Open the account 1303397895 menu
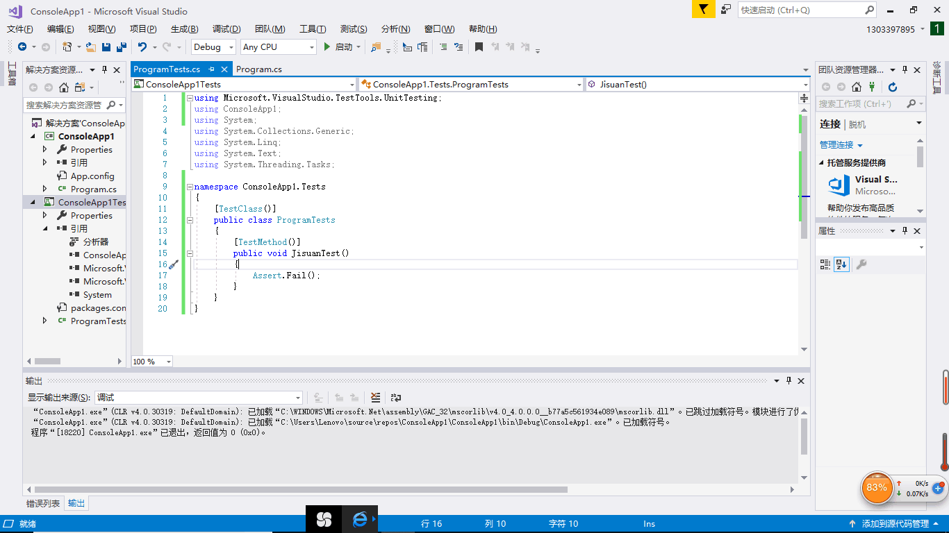This screenshot has height=533, width=949. point(896,29)
